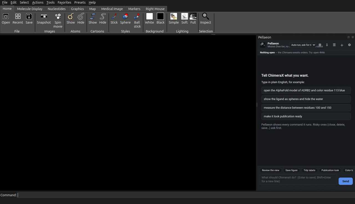Open the Inspect selection tool

(206, 16)
